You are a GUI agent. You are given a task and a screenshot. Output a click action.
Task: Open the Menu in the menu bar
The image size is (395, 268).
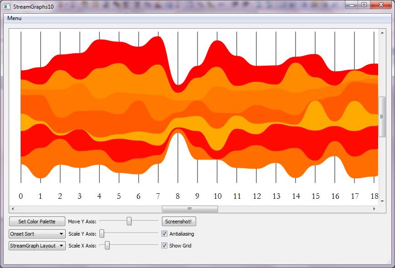[x=14, y=18]
